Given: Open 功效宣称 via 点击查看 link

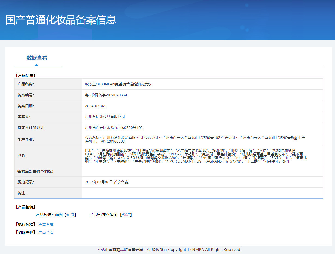Looking at the screenshot, I should pos(46,232).
